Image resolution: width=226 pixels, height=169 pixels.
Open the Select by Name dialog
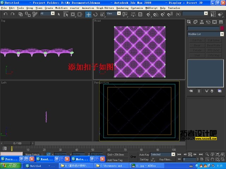pos(66,14)
